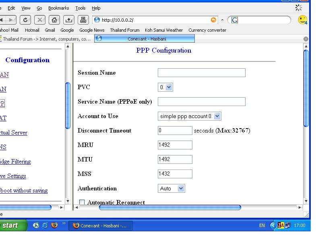Open Internet Explorer from quick launch
Viewport: 322px width, 241px height.
click(45, 225)
